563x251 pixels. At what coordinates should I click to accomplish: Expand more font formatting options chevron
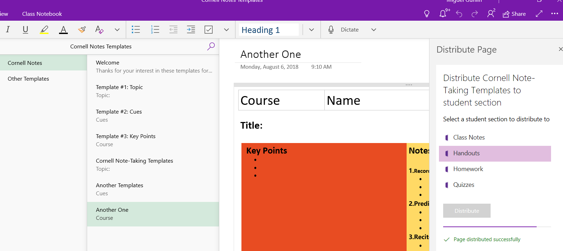[x=117, y=30]
